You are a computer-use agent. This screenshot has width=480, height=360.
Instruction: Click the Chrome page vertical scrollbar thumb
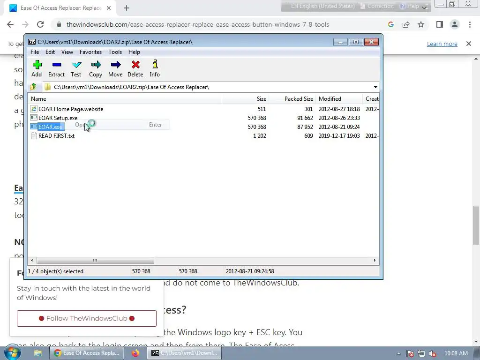coord(476,225)
